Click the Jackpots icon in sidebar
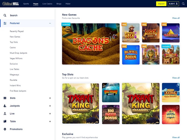This screenshot has height=140, width=187. 5,106
